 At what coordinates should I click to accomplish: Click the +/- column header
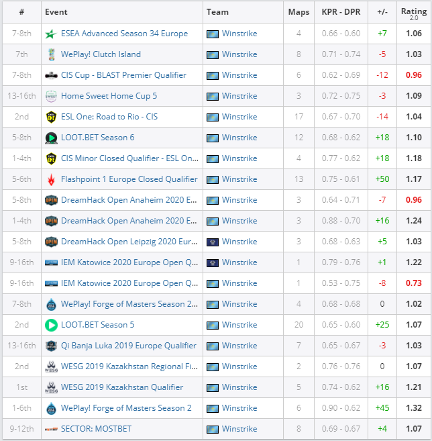tap(382, 12)
